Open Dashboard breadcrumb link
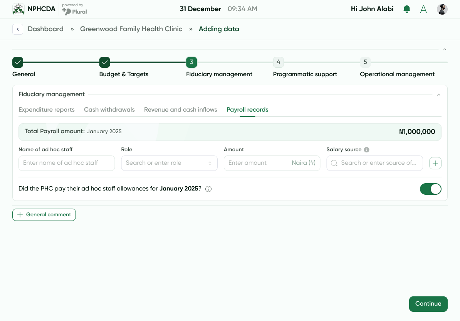The width and height of the screenshot is (460, 321). (x=45, y=29)
